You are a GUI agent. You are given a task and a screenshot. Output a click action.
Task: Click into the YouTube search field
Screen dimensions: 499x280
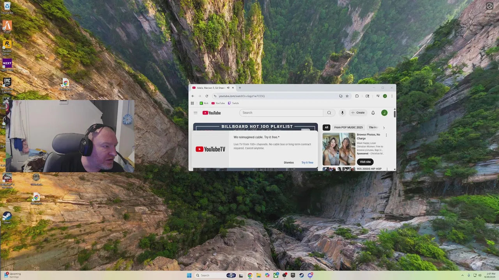[281, 113]
